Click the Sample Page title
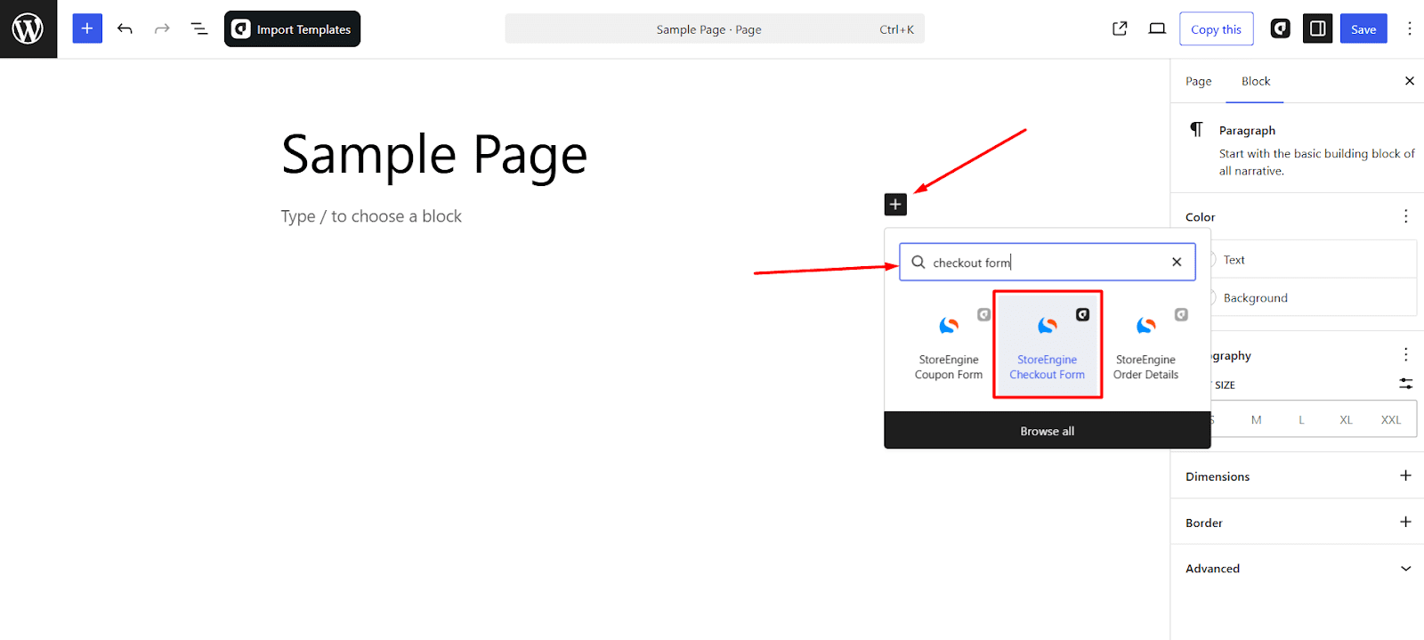1424x640 pixels. (434, 155)
